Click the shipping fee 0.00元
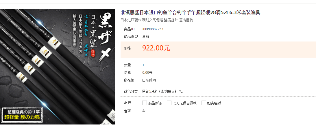Screen dimensions: 316x134 [147, 73]
